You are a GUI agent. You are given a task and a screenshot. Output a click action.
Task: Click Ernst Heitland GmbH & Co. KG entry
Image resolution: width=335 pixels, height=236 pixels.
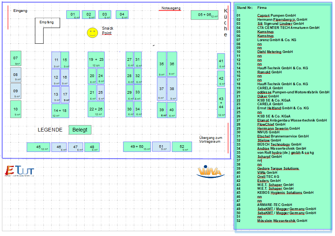[x=283, y=108]
